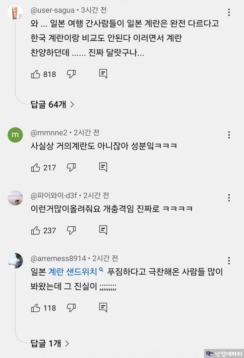Dislike the @mmnne2 comment
Image resolution: width=244 pixels, height=358 pixels.
71,167
